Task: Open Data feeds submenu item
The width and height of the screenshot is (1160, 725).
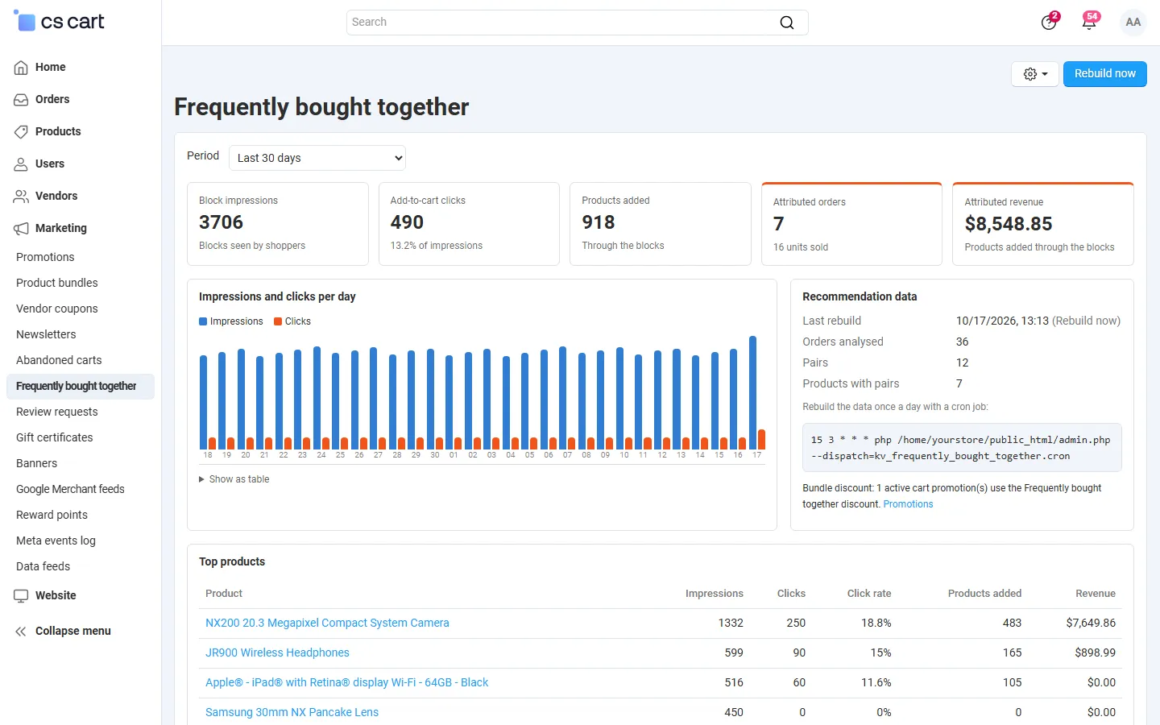Action: [x=43, y=566]
